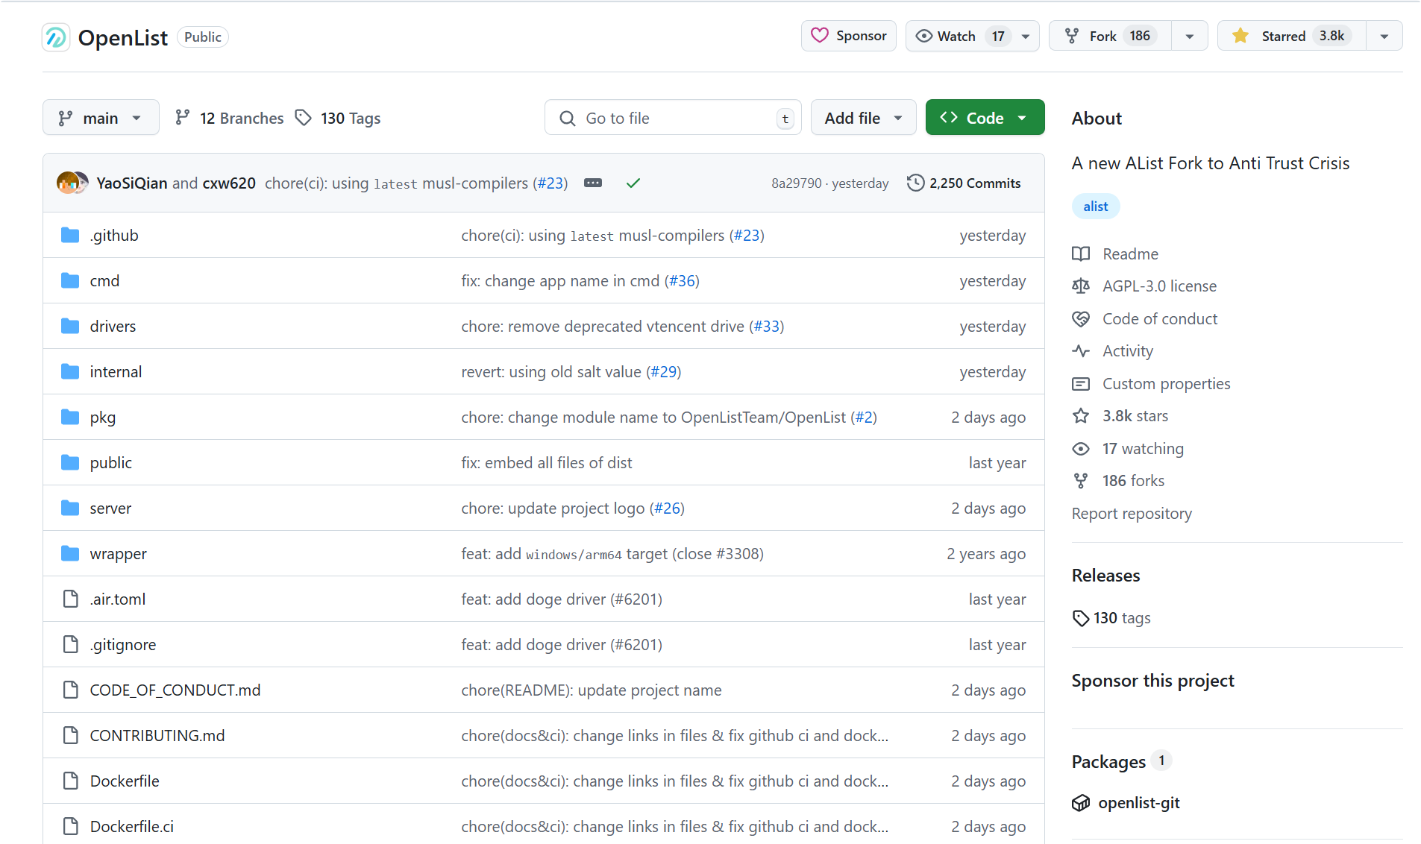This screenshot has width=1421, height=844.
Task: View the 130 Tags list
Action: pos(338,118)
